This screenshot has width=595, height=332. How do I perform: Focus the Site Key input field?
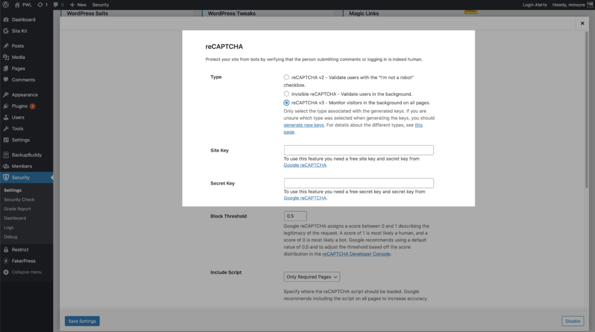pyautogui.click(x=359, y=150)
